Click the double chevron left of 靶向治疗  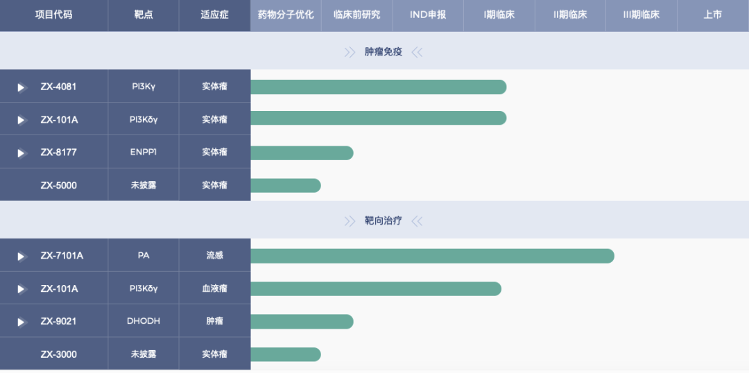(350, 221)
